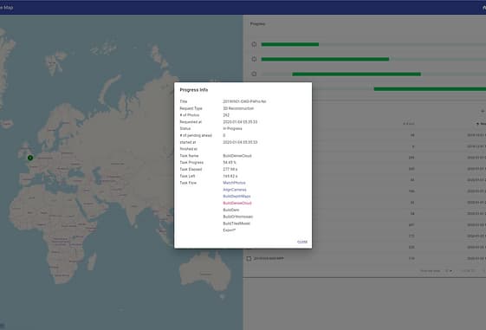
Task: Click the Task Elapsed seconds value
Action: tap(230, 169)
